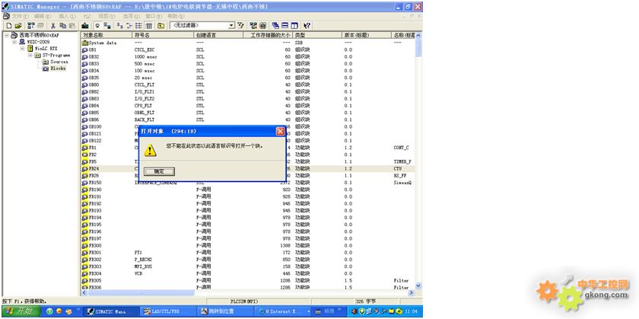The width and height of the screenshot is (639, 319).
Task: Open the 插入 menu
Action: pos(67,16)
